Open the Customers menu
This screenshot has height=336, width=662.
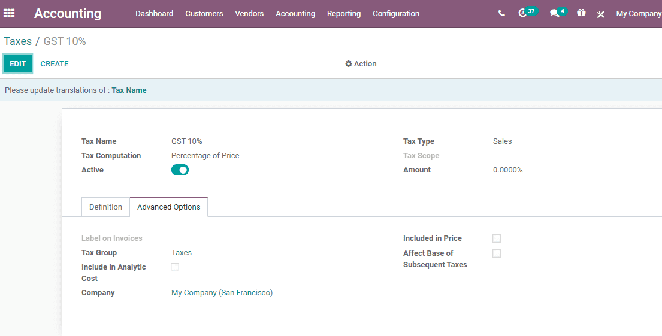coord(204,14)
